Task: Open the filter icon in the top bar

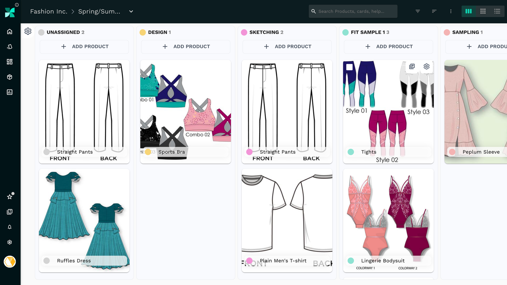Action: click(x=417, y=11)
